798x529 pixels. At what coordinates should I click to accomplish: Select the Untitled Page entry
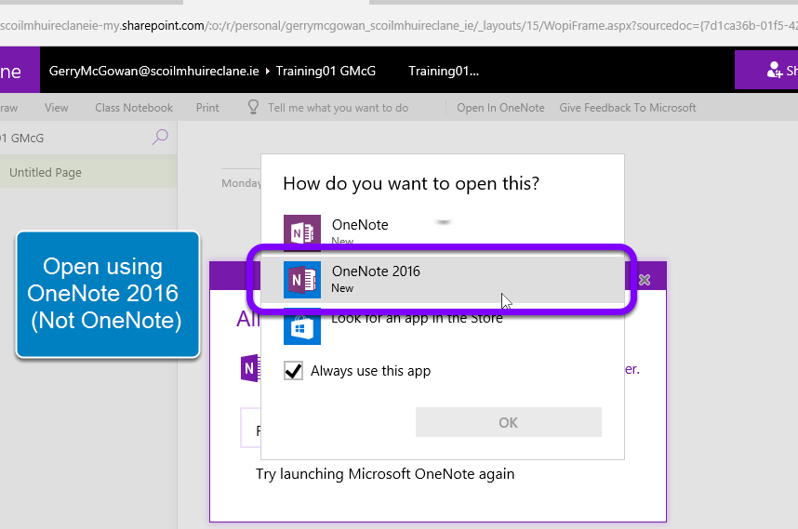coord(88,172)
